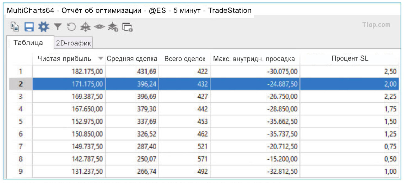
Task: Select row number 9 header
Action: point(21,171)
